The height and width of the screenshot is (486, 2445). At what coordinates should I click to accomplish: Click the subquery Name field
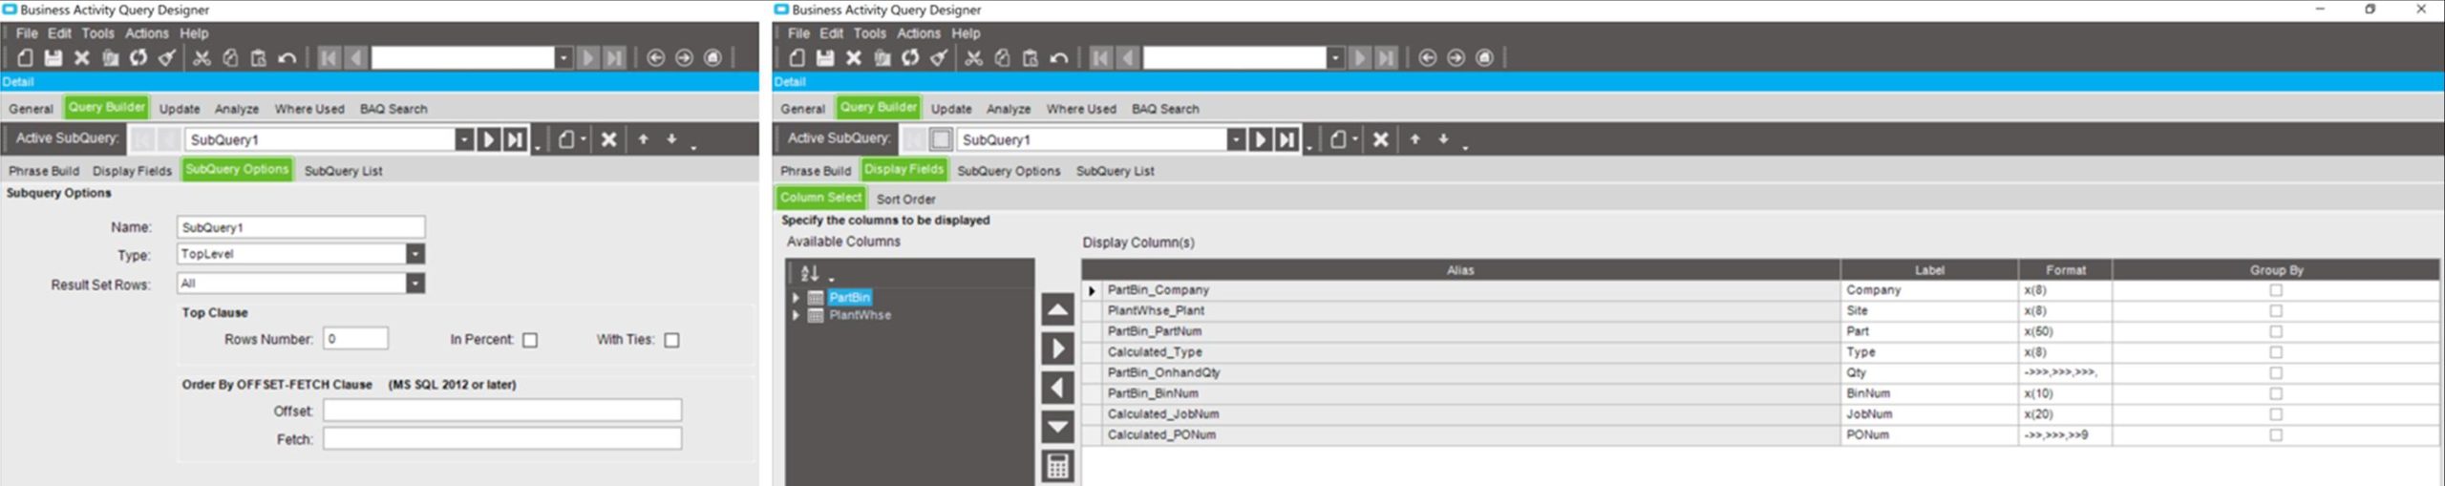click(301, 227)
